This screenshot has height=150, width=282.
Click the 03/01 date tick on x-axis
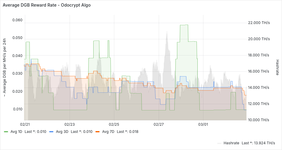[203, 124]
